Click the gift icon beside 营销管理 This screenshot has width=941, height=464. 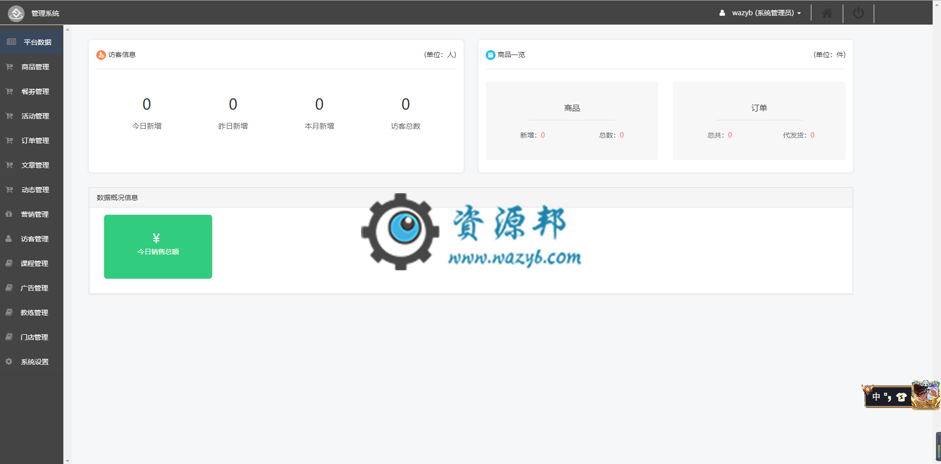(9, 214)
